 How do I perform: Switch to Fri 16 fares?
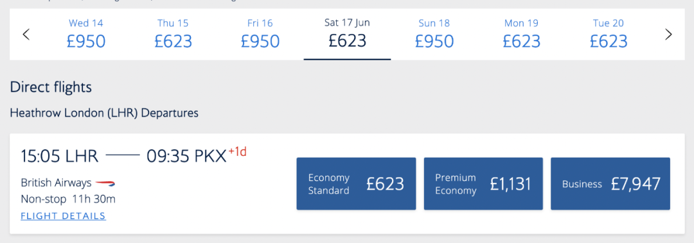coord(260,34)
